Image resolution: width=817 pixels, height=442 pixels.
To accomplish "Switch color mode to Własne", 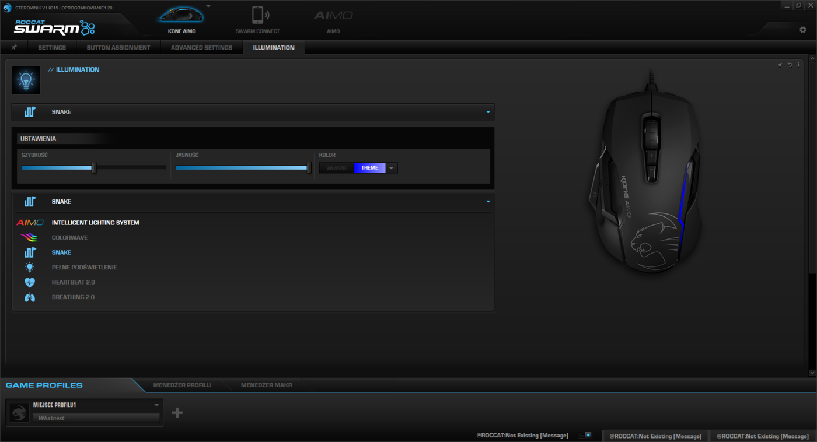I will [x=337, y=168].
